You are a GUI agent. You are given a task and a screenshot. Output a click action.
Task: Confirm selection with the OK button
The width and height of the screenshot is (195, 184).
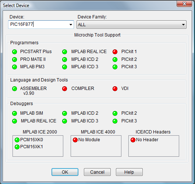click(65, 172)
